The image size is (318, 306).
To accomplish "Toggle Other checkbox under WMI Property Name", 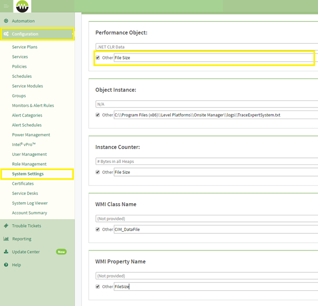I will pyautogui.click(x=98, y=287).
